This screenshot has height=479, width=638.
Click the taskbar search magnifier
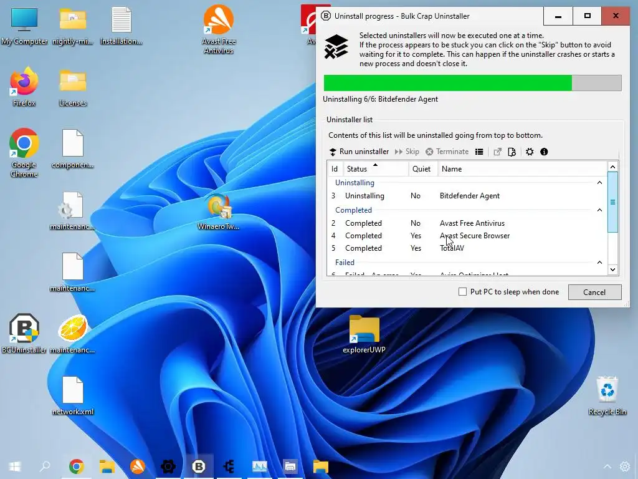pos(45,467)
